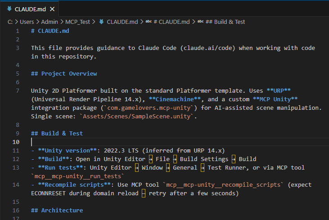329x220 pixels.
Task: Click the '**Run tests**' bold text
Action: pyautogui.click(x=60, y=168)
